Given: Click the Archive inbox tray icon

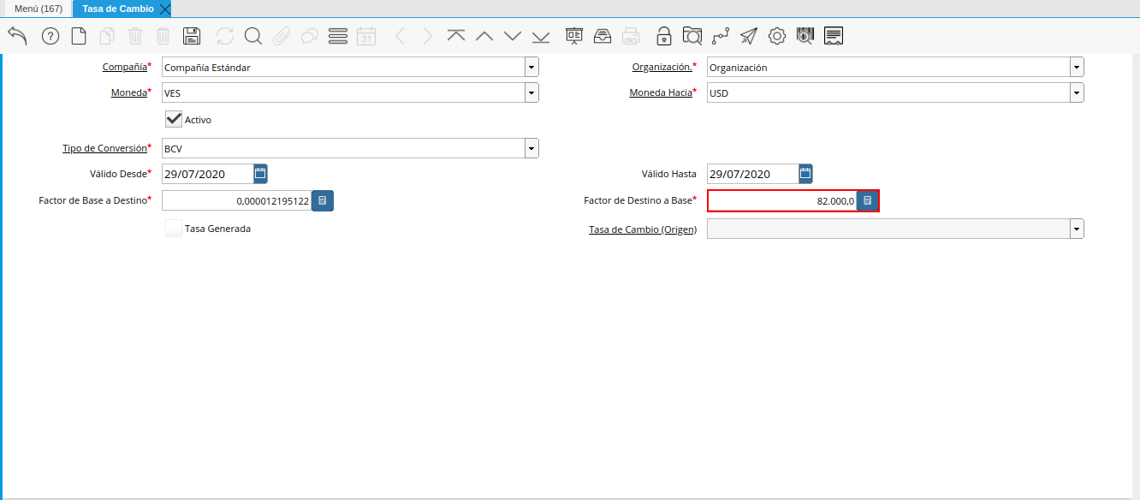Looking at the screenshot, I should coord(603,36).
